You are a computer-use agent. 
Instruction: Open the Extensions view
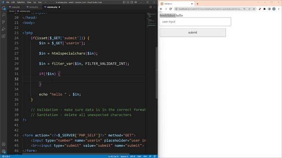pos(4,36)
